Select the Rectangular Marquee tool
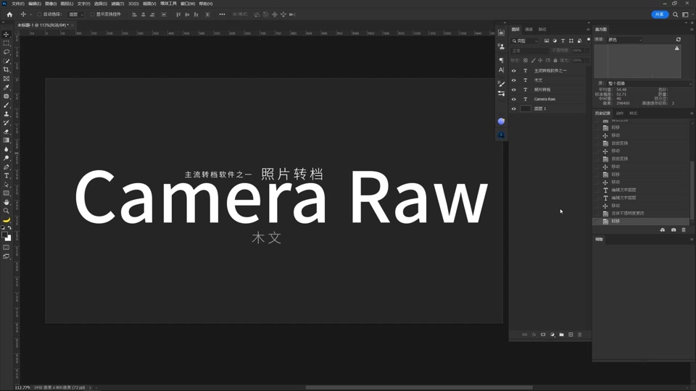 pos(7,43)
